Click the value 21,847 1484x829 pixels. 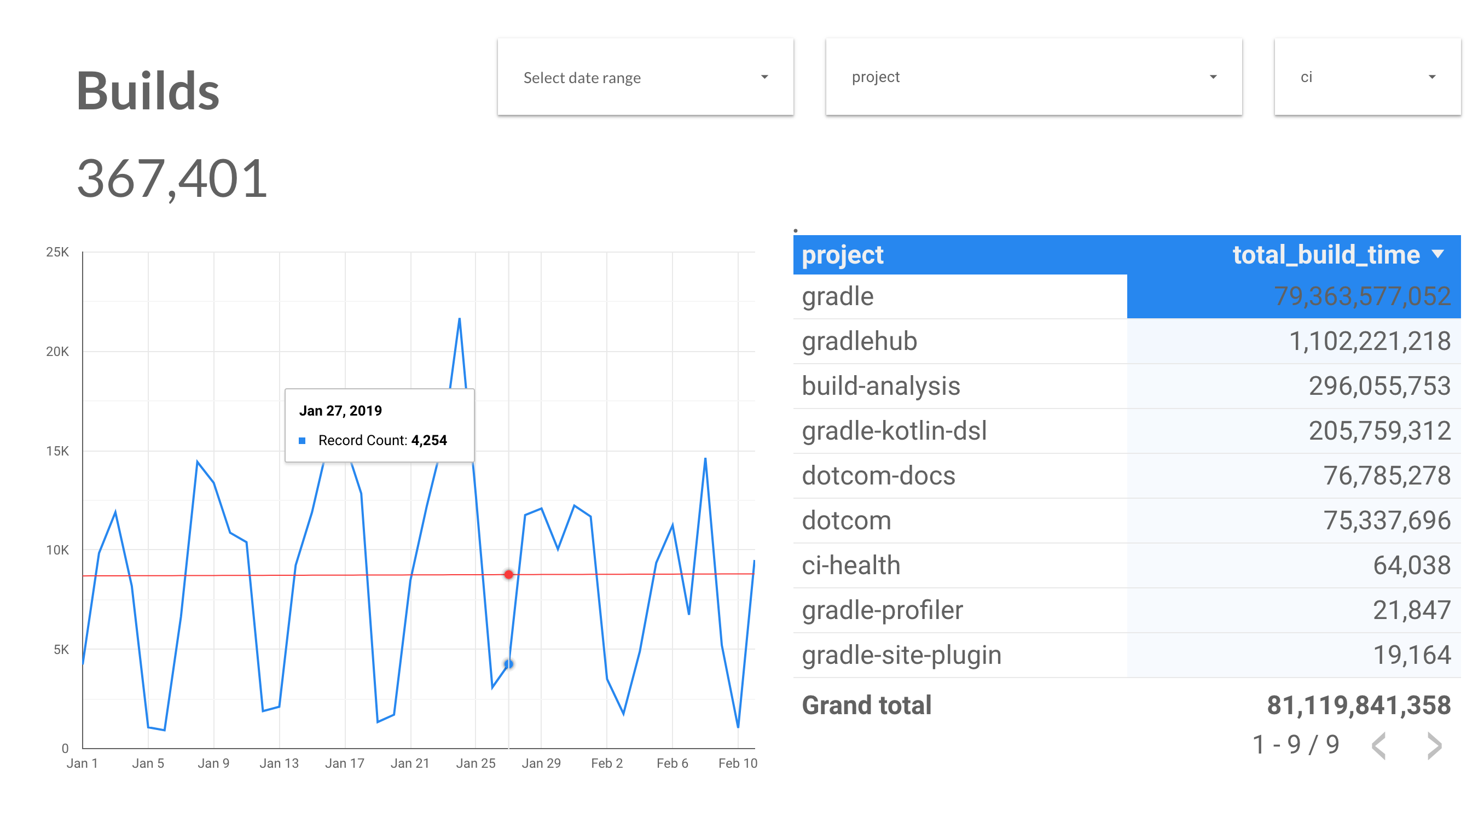(1411, 610)
